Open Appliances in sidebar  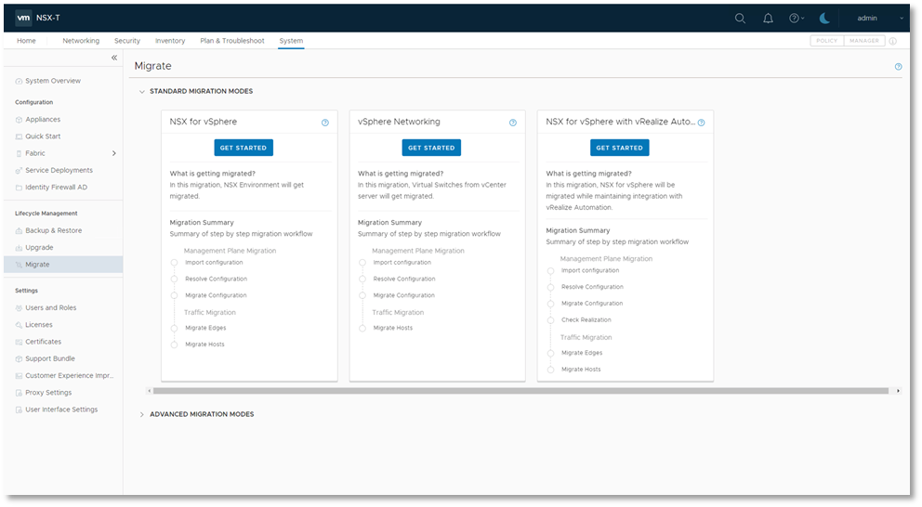(x=43, y=119)
